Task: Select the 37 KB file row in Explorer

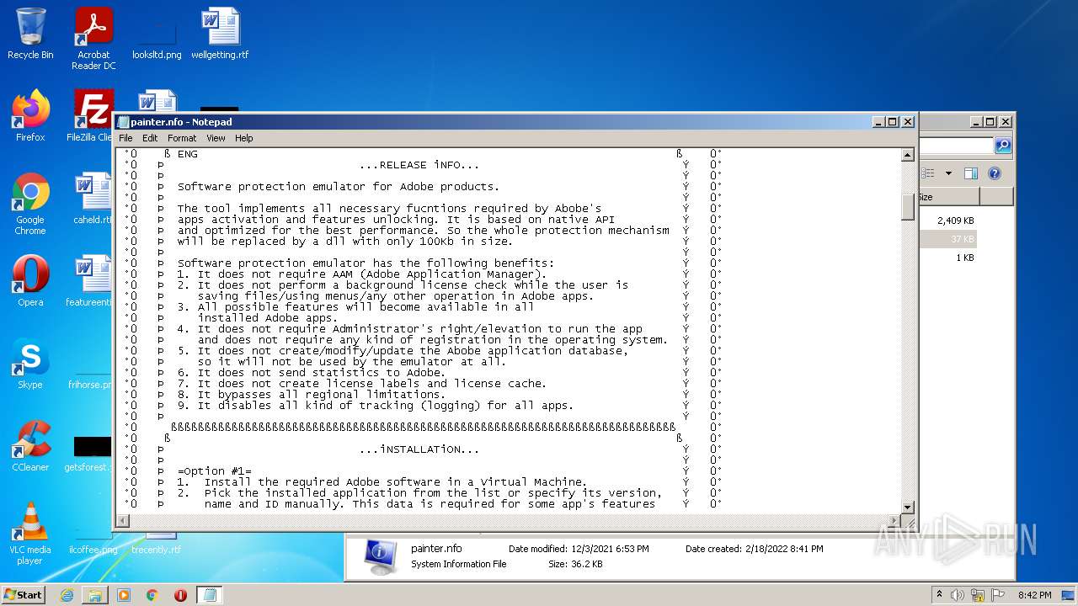Action: pos(949,239)
